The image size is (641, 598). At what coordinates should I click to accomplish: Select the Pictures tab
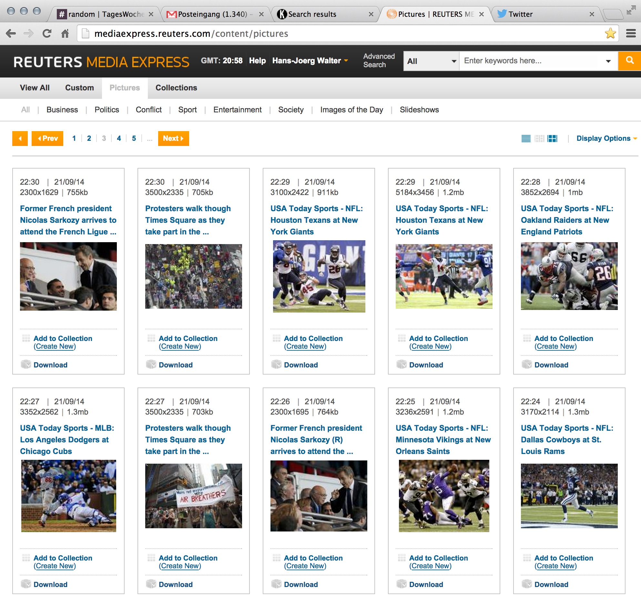pyautogui.click(x=125, y=88)
